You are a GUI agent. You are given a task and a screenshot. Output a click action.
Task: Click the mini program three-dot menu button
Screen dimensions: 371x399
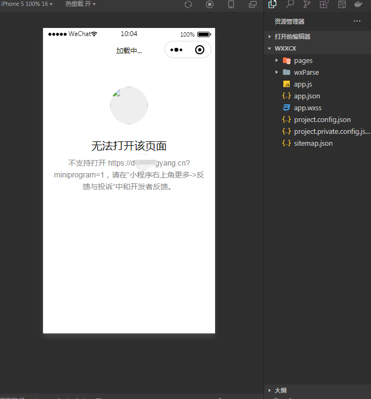coord(176,50)
